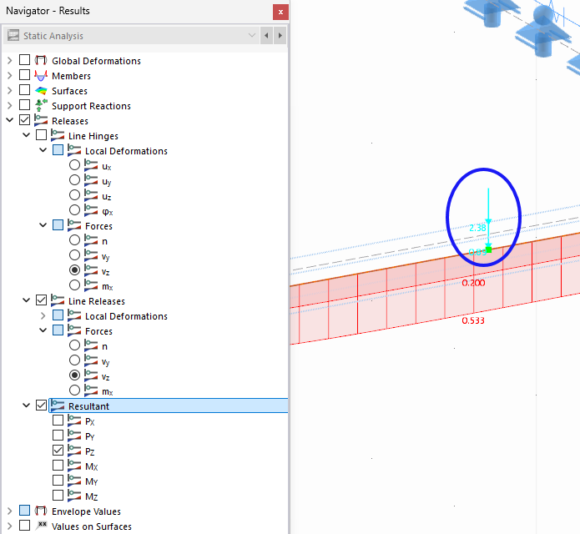Click the 0.200 diagram value
580x534 pixels.
pos(473,283)
